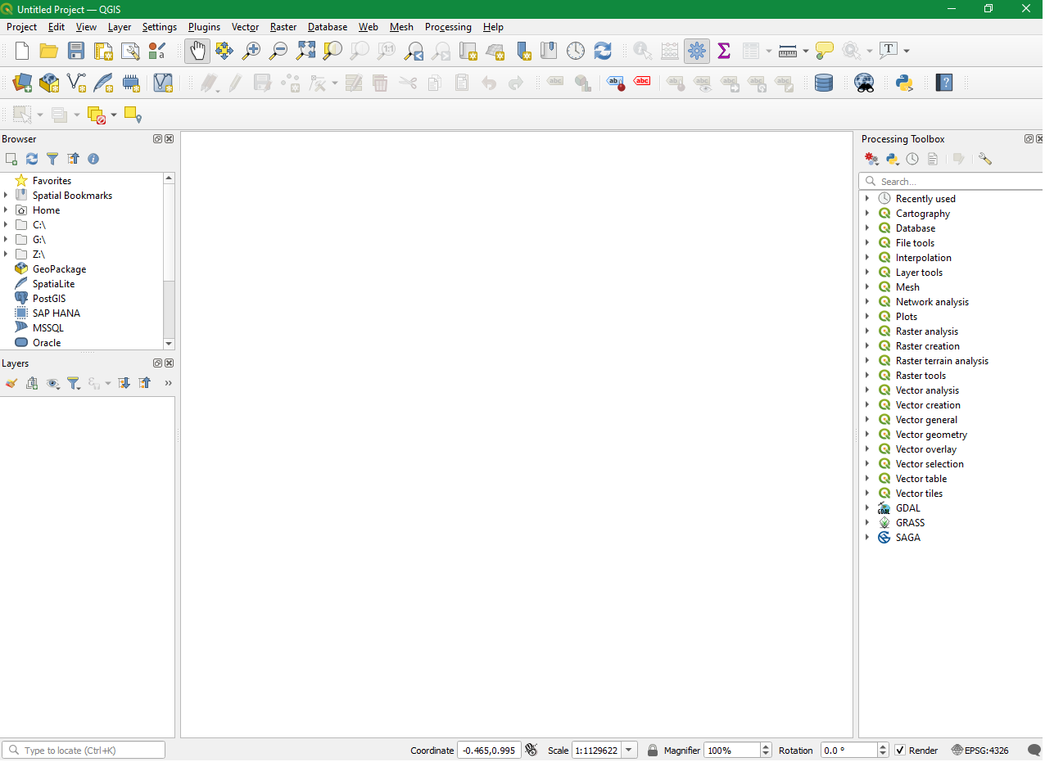Increase Rotation with up stepper arrow

(883, 746)
